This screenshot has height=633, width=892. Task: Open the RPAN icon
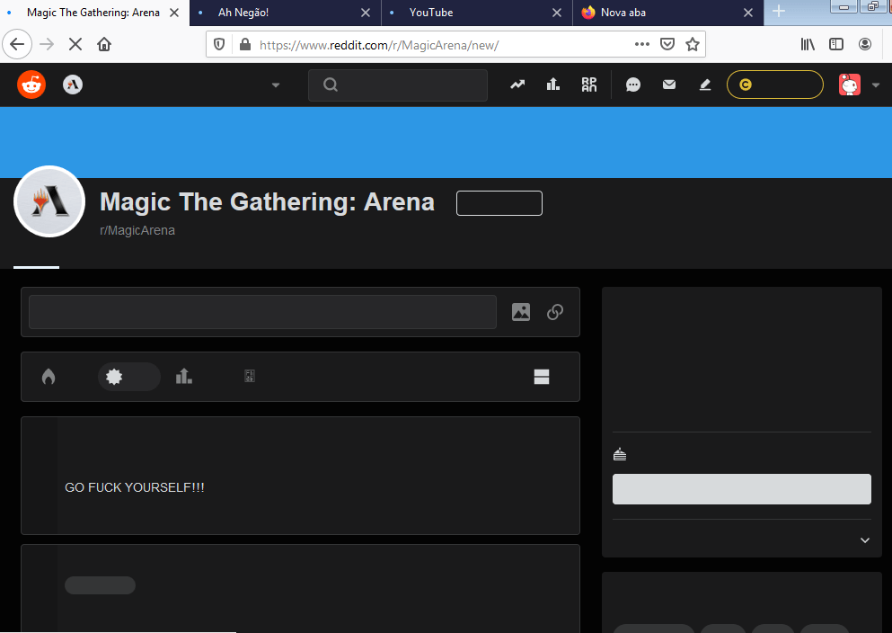tap(589, 85)
